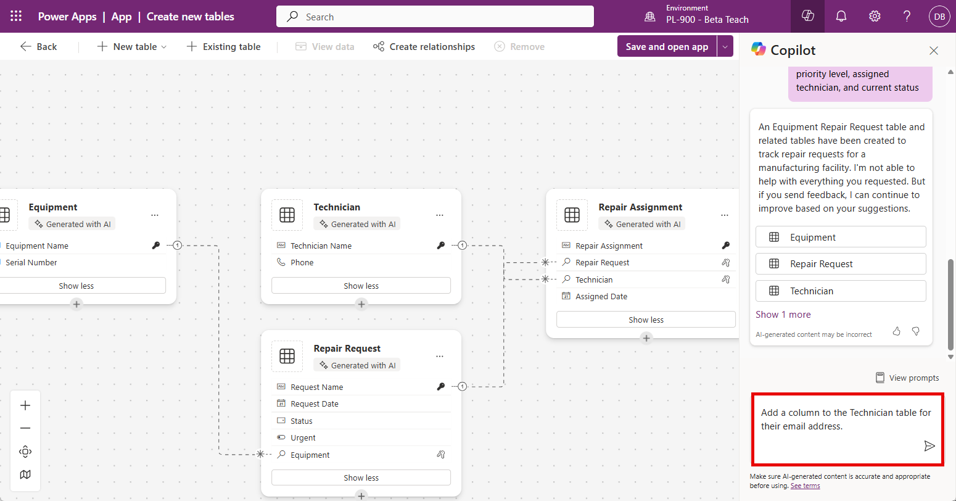Collapse the Technician table with Show less
This screenshot has width=956, height=501.
361,286
